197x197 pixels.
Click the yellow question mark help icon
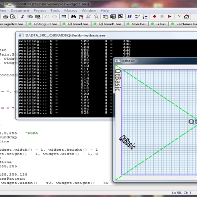179,17
